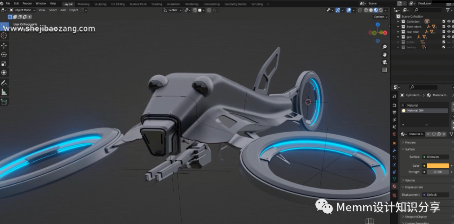Switch to the Modeling workspace tab
This screenshot has width=454, height=224.
tap(83, 4)
